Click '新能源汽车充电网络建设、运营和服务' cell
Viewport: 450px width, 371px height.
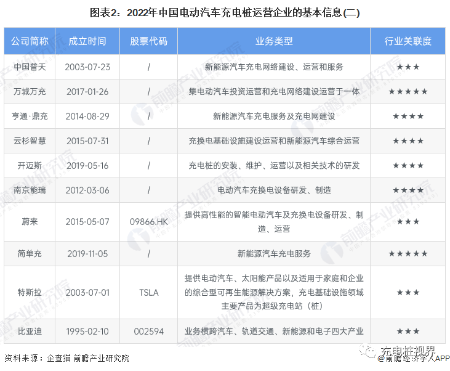(x=274, y=67)
